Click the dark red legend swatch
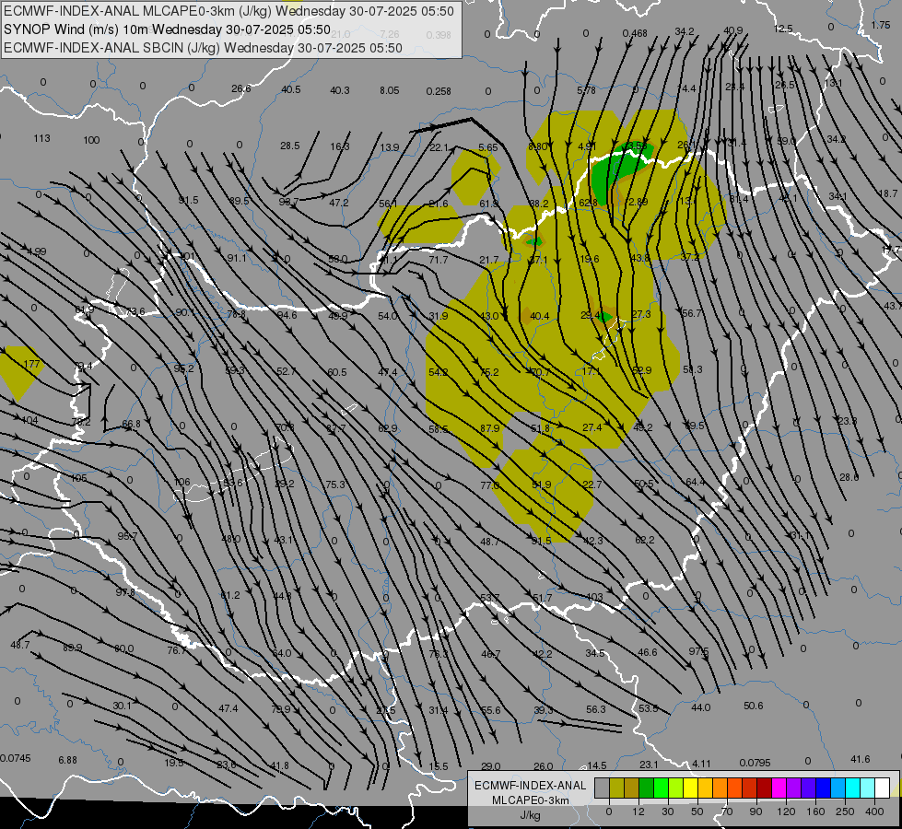Screen dimensions: 902x829 (764, 788)
